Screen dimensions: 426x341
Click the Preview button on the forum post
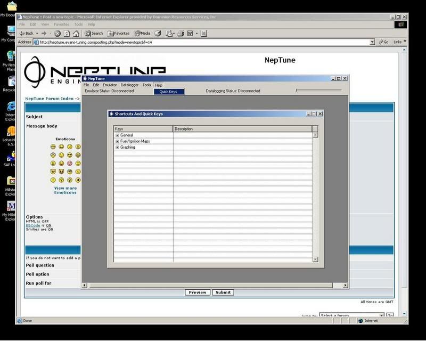pos(198,293)
